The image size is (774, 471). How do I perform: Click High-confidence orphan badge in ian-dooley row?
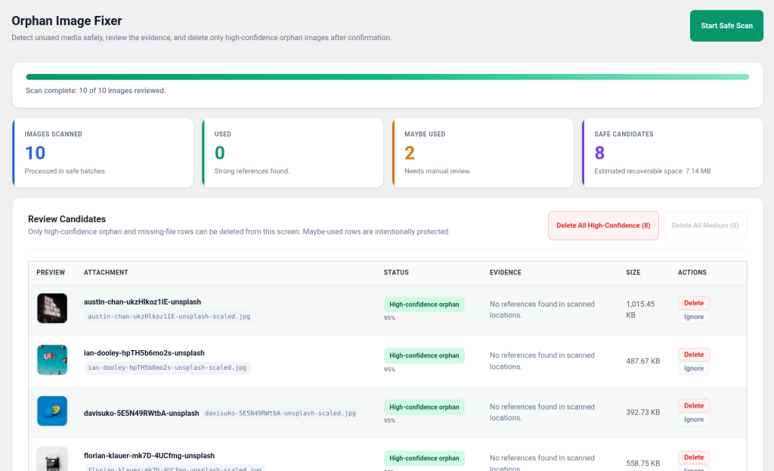point(424,355)
